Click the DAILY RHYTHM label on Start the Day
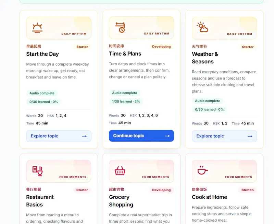 (x=74, y=34)
